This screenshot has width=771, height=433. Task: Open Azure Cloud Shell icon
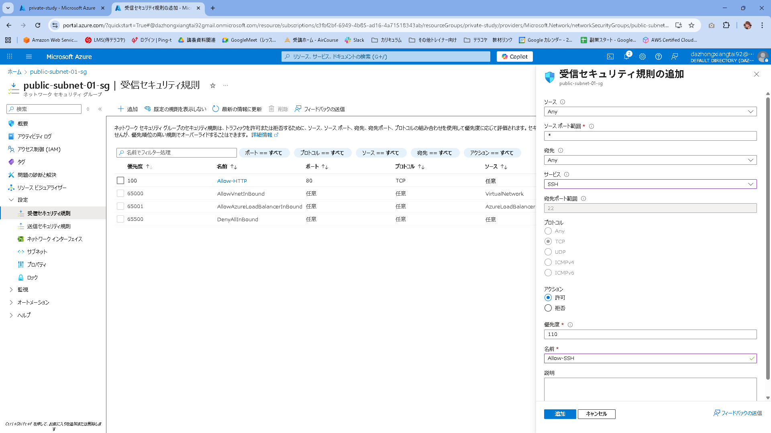point(610,57)
